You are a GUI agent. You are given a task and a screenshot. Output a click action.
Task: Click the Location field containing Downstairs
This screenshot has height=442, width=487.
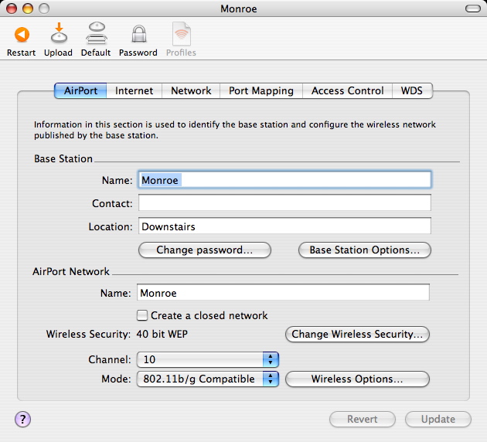point(284,226)
